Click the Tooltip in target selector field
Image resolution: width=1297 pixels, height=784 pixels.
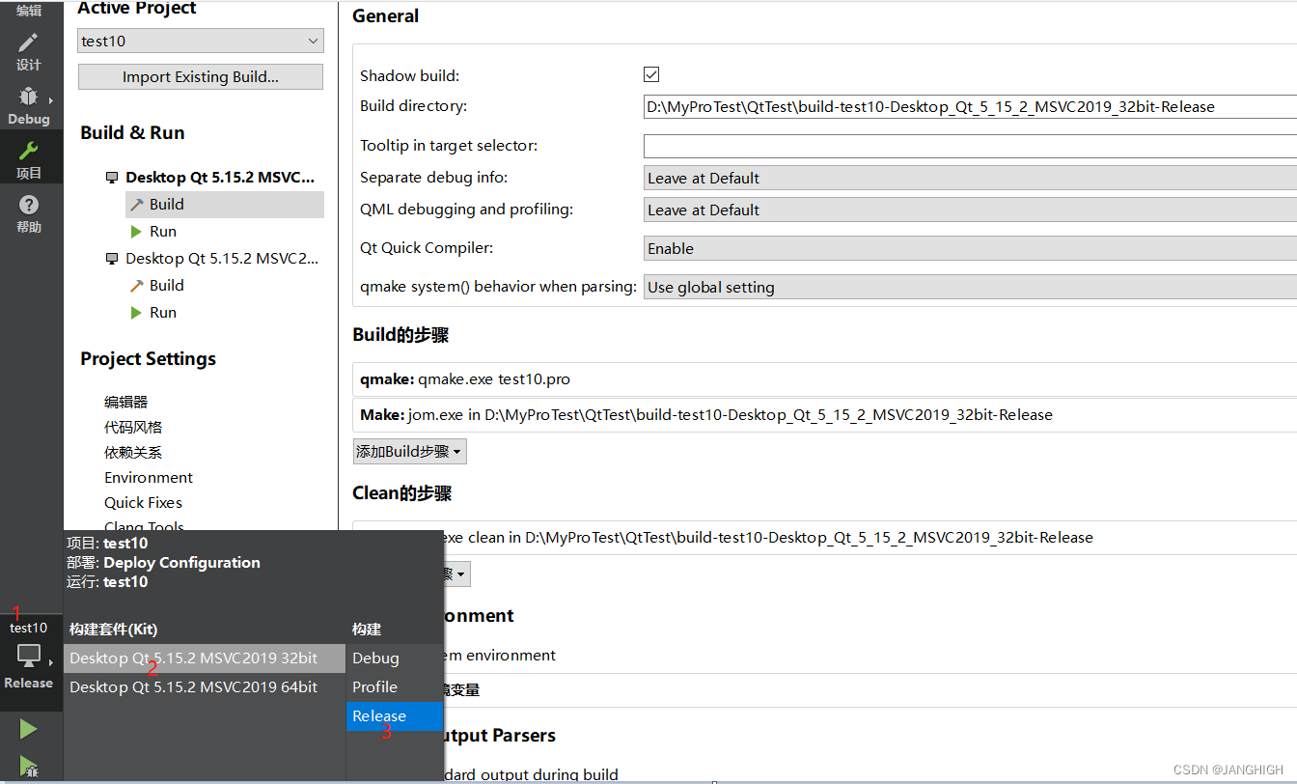[x=970, y=146]
